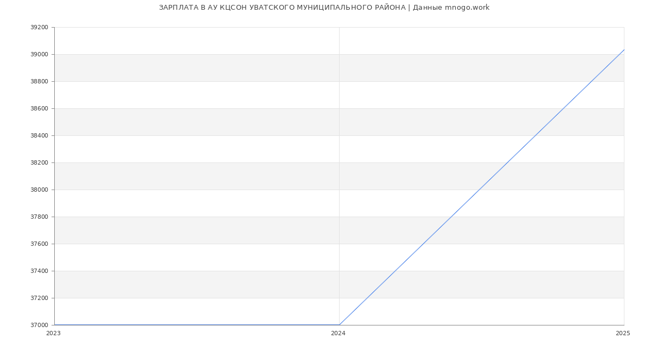
Task: Click the 2025 data point at line end
Action: [624, 50]
